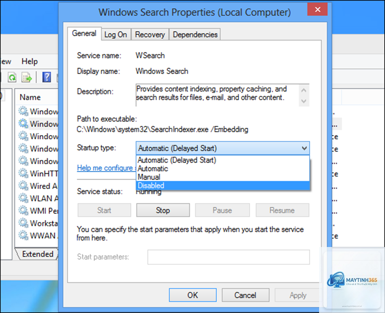Screen dimensions: 385x313
Task: Confirm changes with the OK button
Action: (x=192, y=295)
